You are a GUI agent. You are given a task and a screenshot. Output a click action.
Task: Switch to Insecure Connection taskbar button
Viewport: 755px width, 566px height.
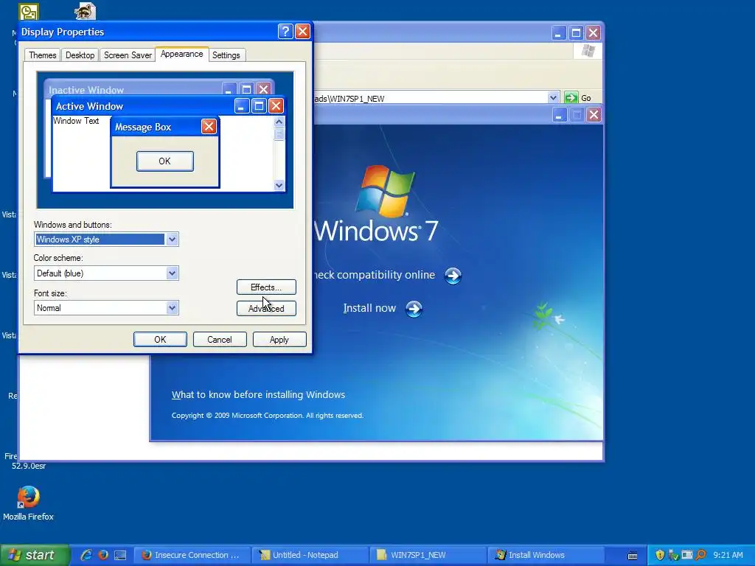[x=192, y=555]
